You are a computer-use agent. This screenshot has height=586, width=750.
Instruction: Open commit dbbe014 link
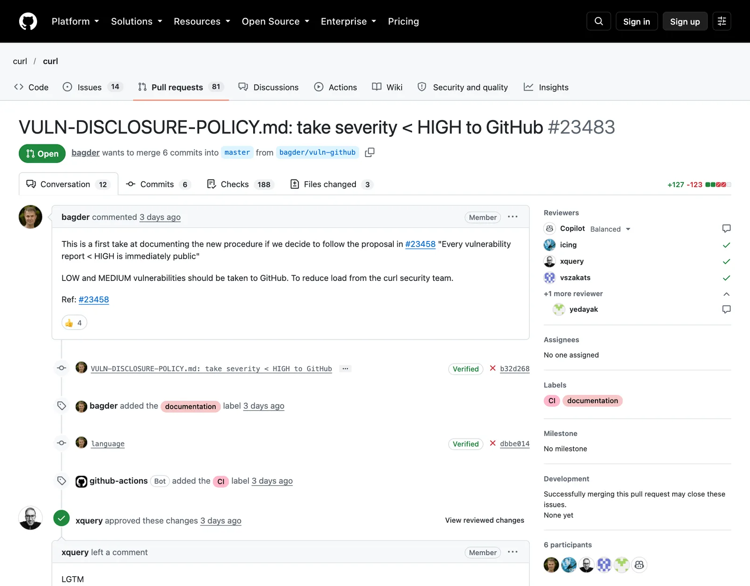515,443
